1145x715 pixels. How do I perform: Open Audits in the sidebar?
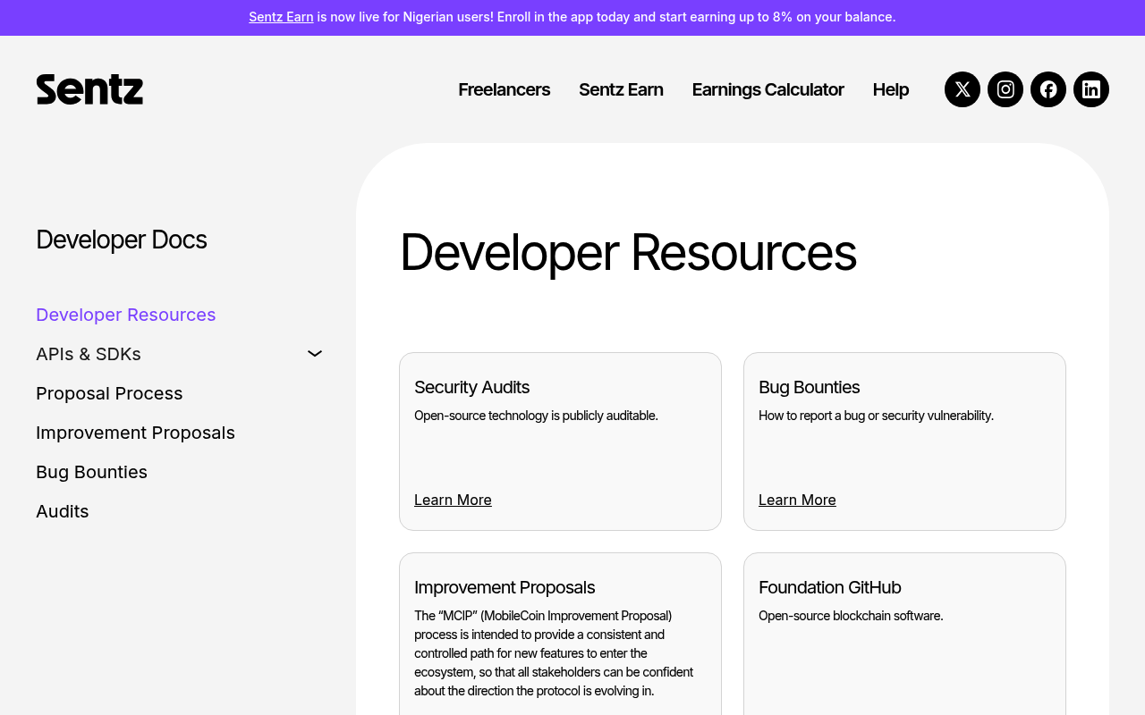point(63,511)
